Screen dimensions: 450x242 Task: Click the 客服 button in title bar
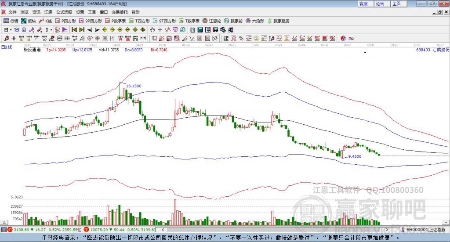point(366,4)
